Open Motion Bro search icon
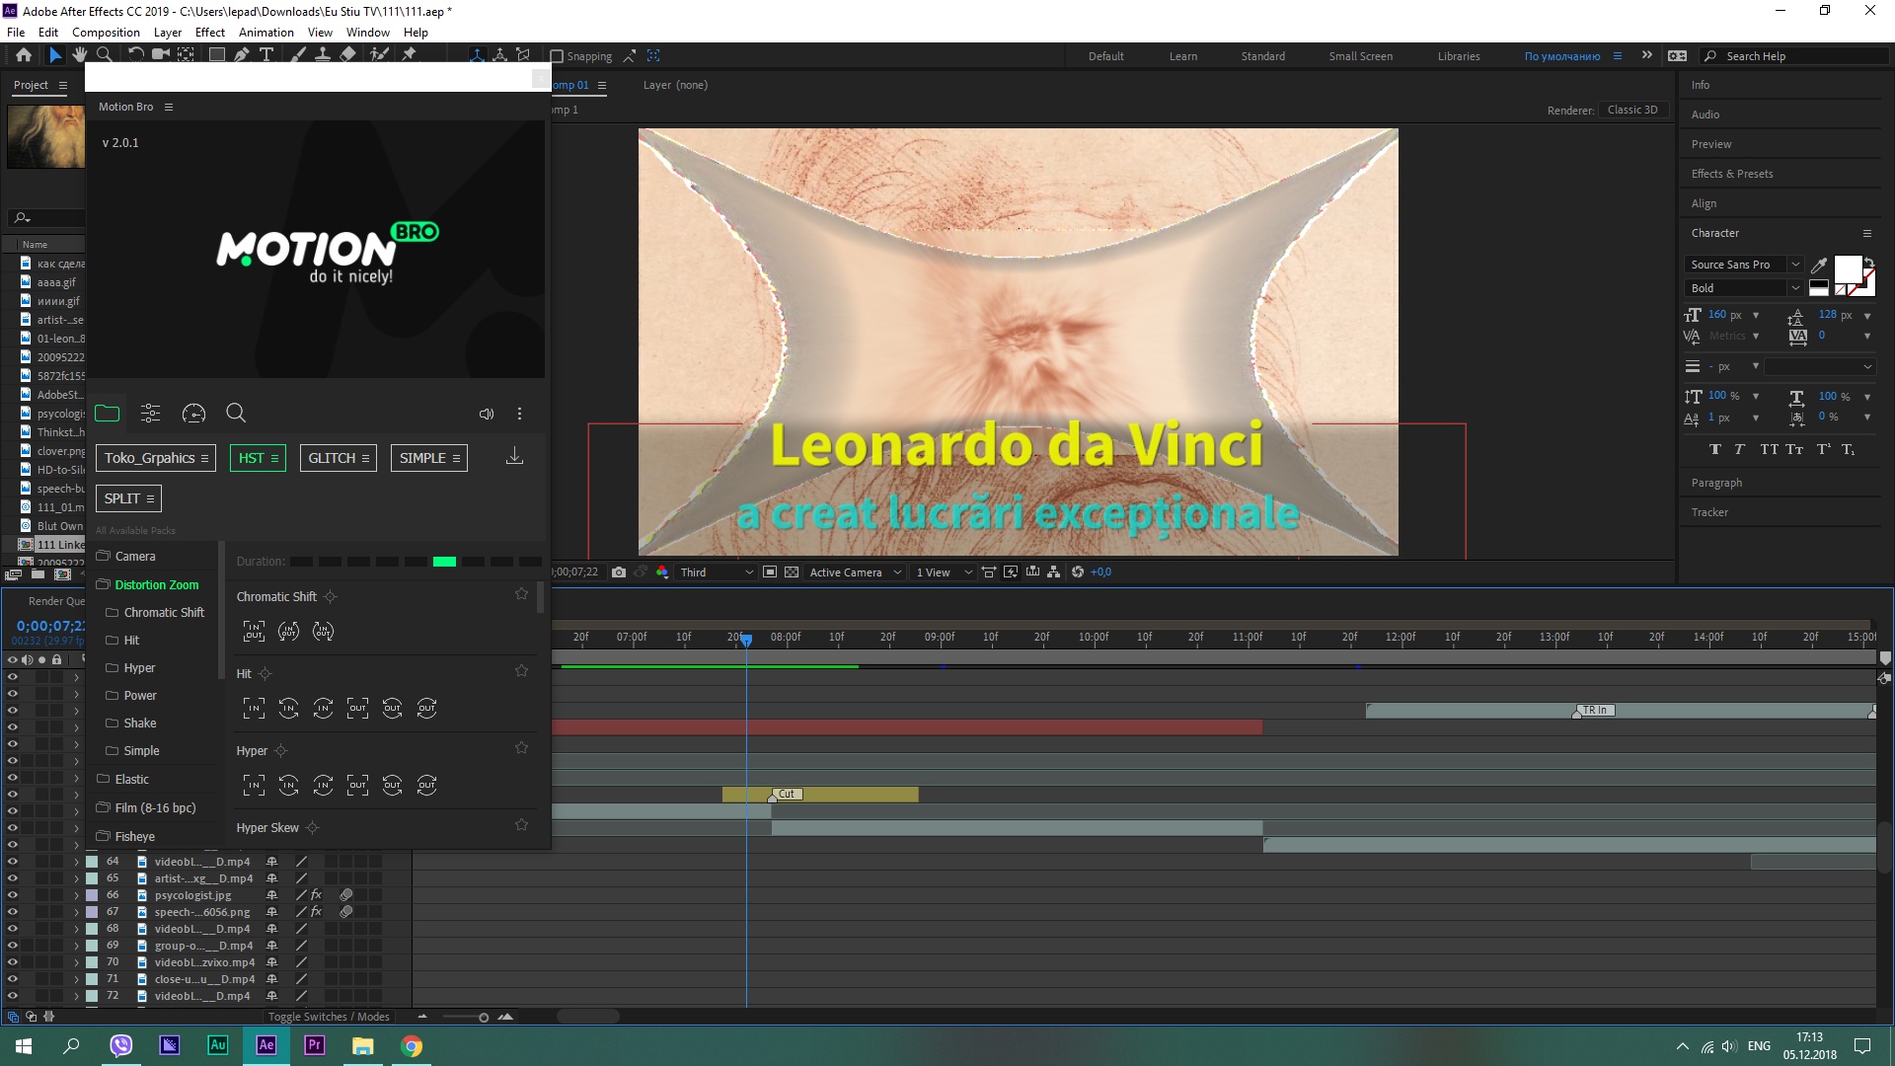Viewport: 1895px width, 1066px height. point(236,414)
